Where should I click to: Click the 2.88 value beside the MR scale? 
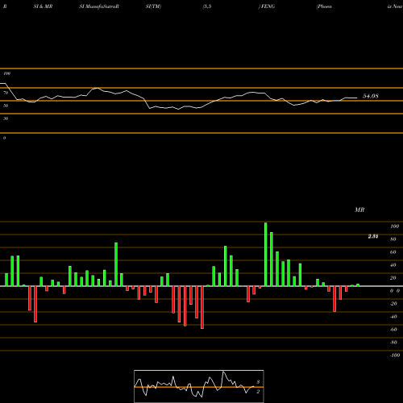click(373, 236)
